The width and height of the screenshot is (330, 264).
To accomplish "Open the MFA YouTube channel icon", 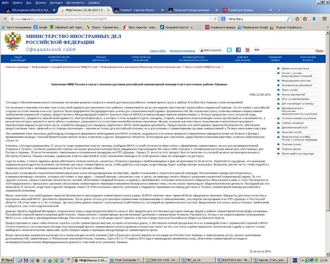I will pos(247,50).
